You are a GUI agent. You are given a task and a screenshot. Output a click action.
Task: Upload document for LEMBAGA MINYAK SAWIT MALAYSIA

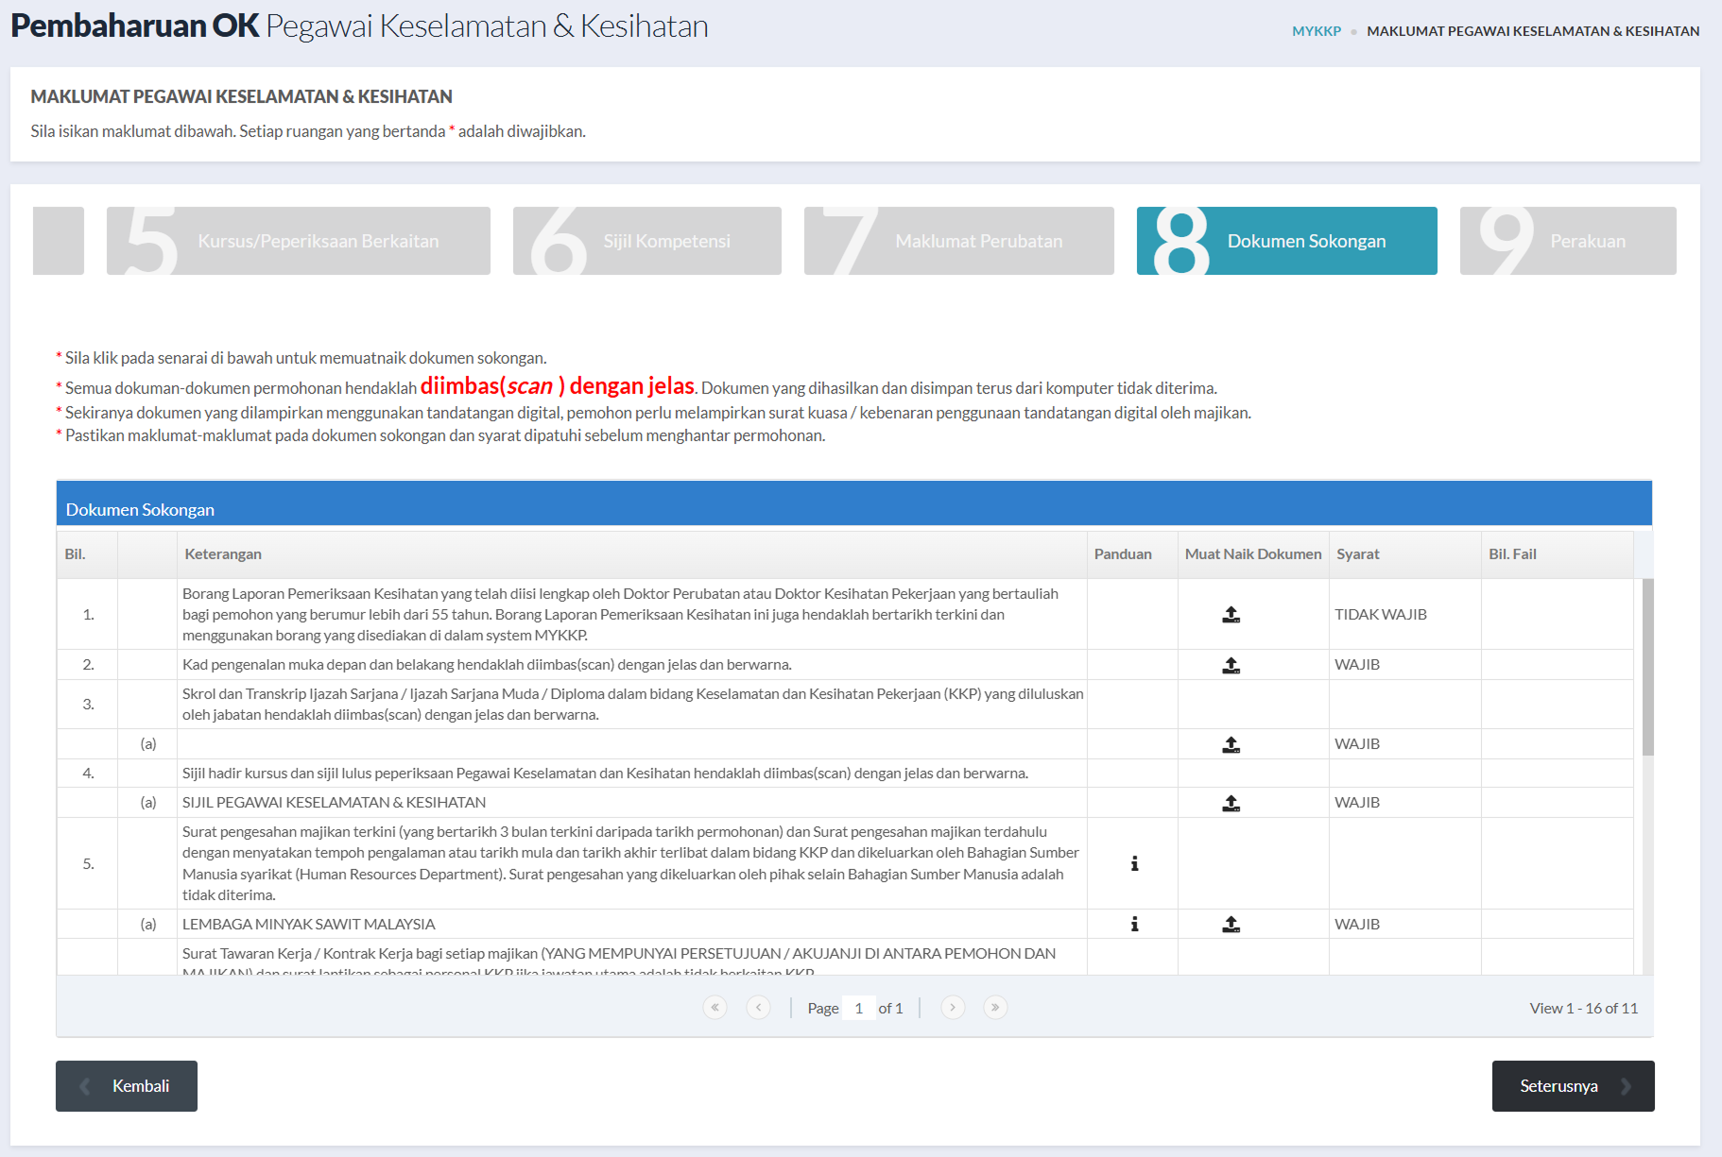point(1231,924)
